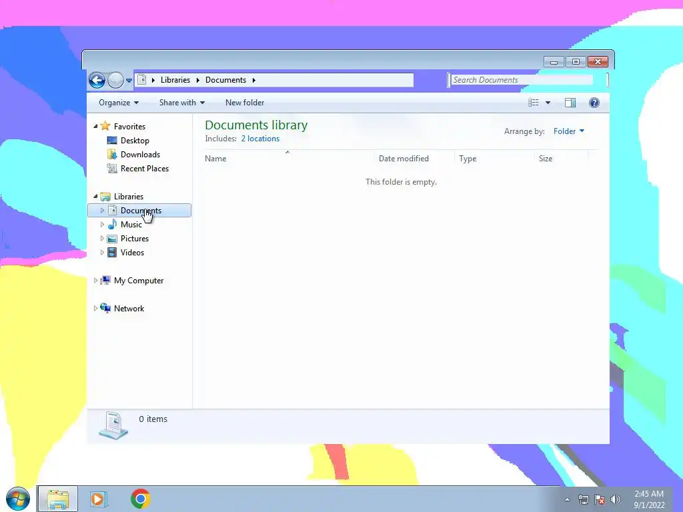Viewport: 683px width, 512px height.
Task: Go back with the Back arrow button
Action: 97,80
